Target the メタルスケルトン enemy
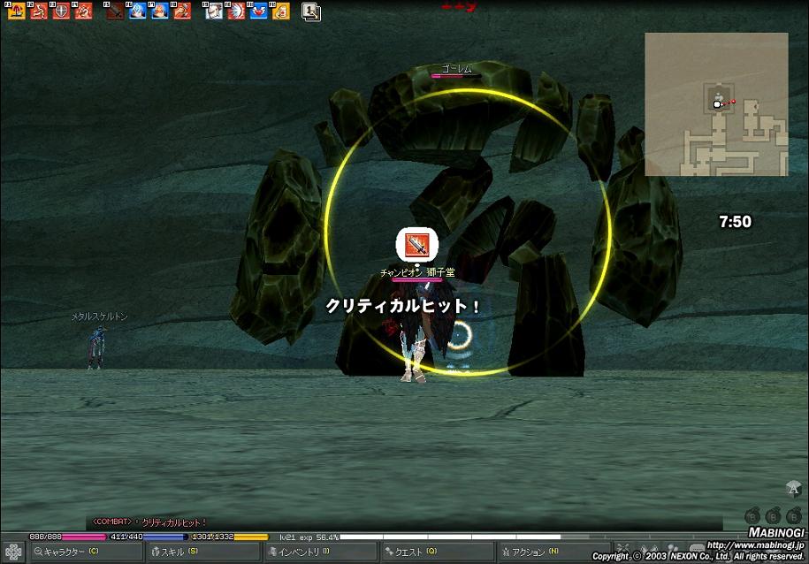The height and width of the screenshot is (564, 809). pyautogui.click(x=96, y=349)
